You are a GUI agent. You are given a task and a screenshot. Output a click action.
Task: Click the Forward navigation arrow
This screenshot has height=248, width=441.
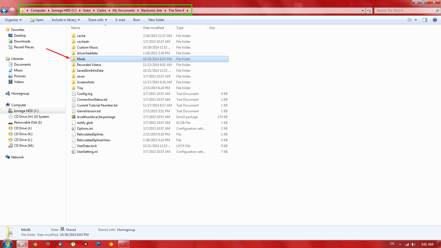coord(12,10)
